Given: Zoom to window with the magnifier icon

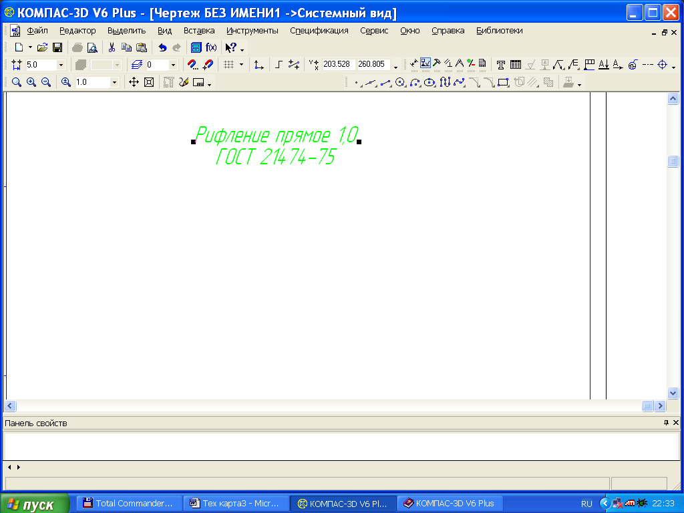Looking at the screenshot, I should tap(17, 82).
